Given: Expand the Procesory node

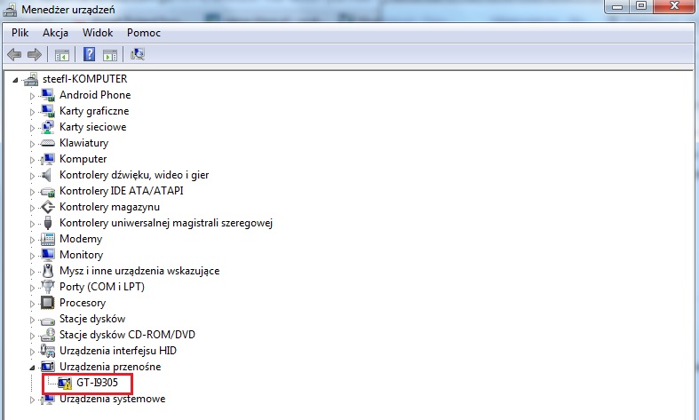Looking at the screenshot, I should point(32,303).
